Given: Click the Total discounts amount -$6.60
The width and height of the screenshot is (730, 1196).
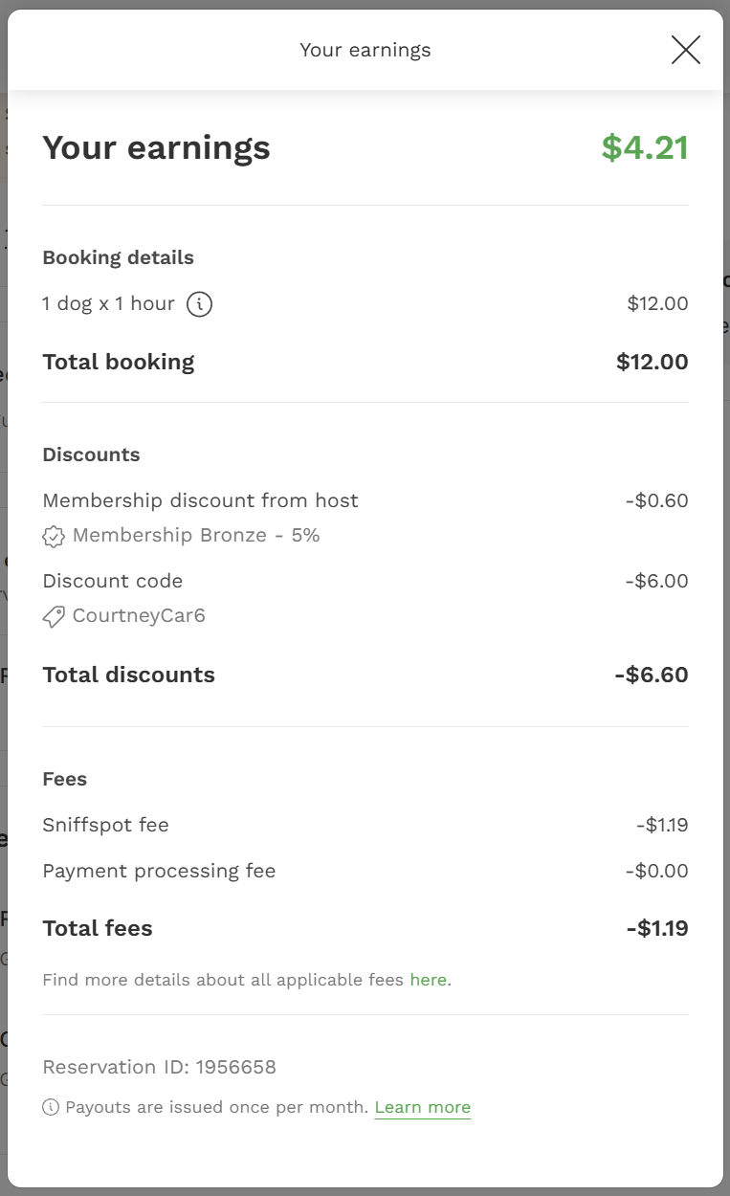Looking at the screenshot, I should click(651, 675).
